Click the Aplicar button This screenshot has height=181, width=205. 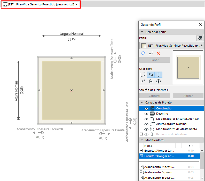(188, 96)
